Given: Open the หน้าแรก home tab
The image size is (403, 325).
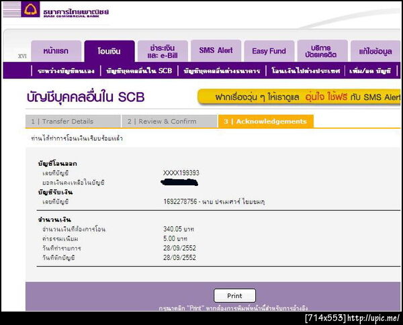Looking at the screenshot, I should (56, 51).
